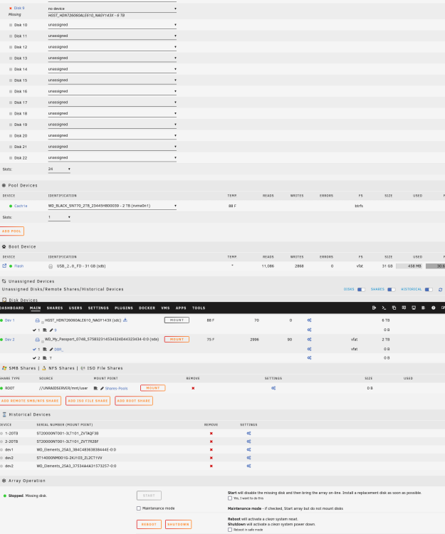Open Flash device browse icon
Image resolution: width=445 pixels, height=534 pixels.
click(4, 266)
